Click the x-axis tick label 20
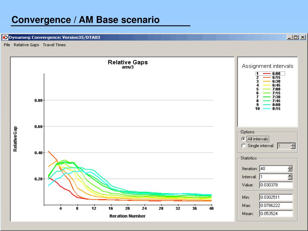Viewport: 308px width, 231px height. 128,208
